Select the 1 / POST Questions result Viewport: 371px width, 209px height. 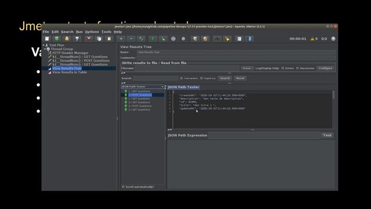140,95
